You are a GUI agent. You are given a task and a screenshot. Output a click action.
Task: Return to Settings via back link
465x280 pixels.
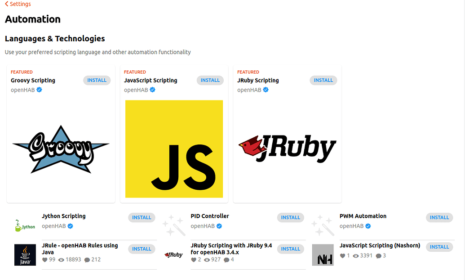[x=17, y=4]
